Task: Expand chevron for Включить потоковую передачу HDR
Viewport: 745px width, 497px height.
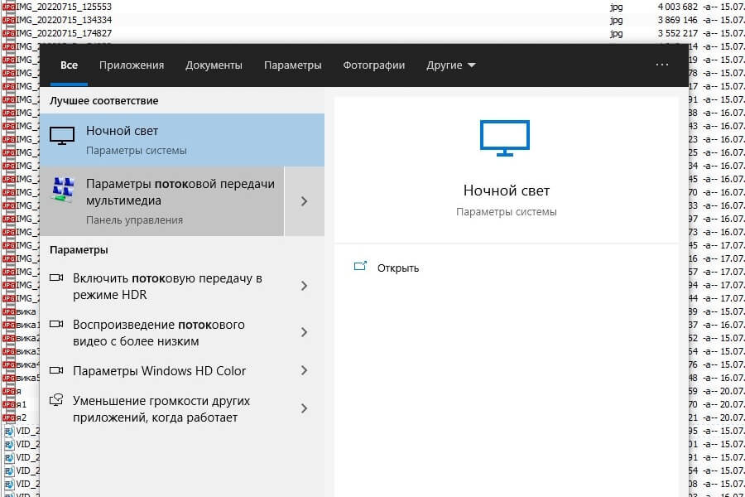Action: [305, 286]
